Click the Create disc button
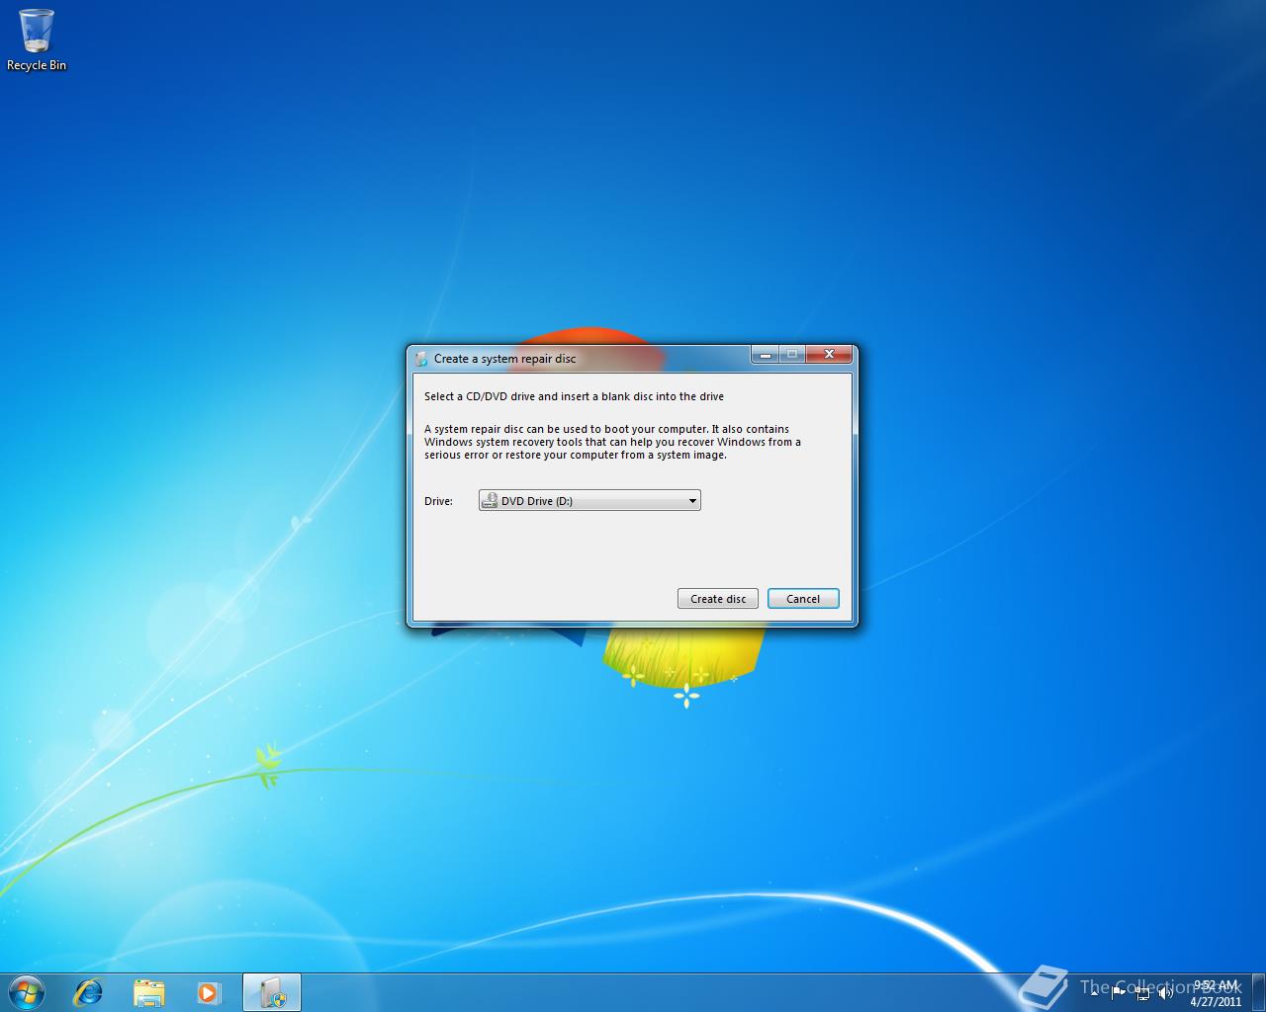 717,598
